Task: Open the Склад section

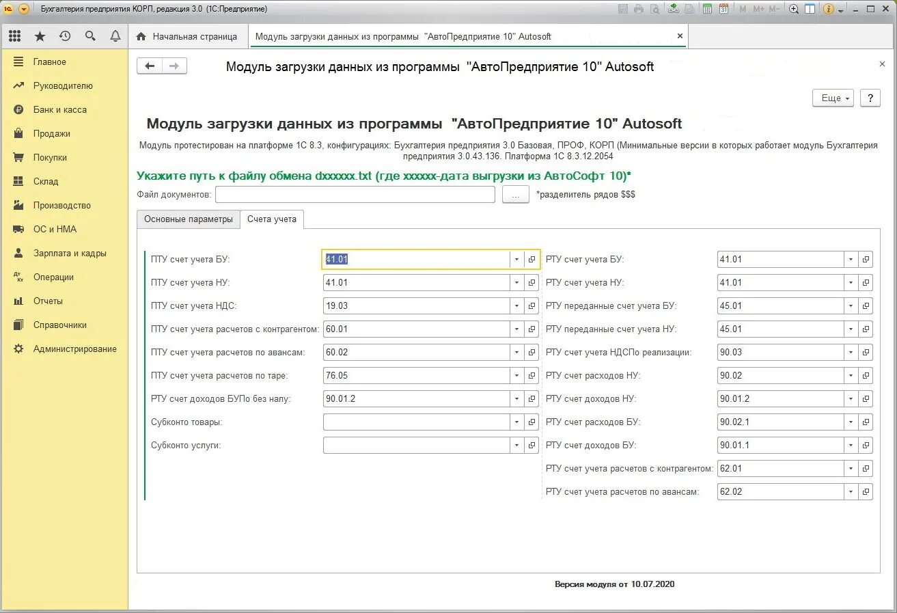Action: (x=46, y=182)
